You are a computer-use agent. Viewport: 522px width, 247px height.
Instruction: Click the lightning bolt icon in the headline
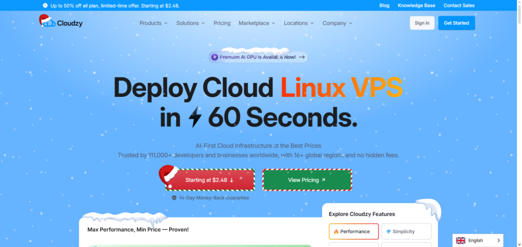click(195, 117)
